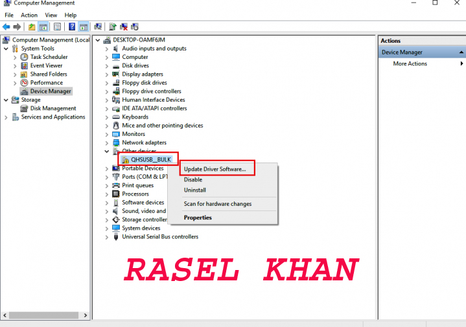Click the gray Forward arrow in toolbar
466x327 pixels.
[17, 27]
